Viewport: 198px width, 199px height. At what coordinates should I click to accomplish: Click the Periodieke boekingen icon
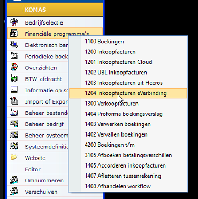(14, 56)
